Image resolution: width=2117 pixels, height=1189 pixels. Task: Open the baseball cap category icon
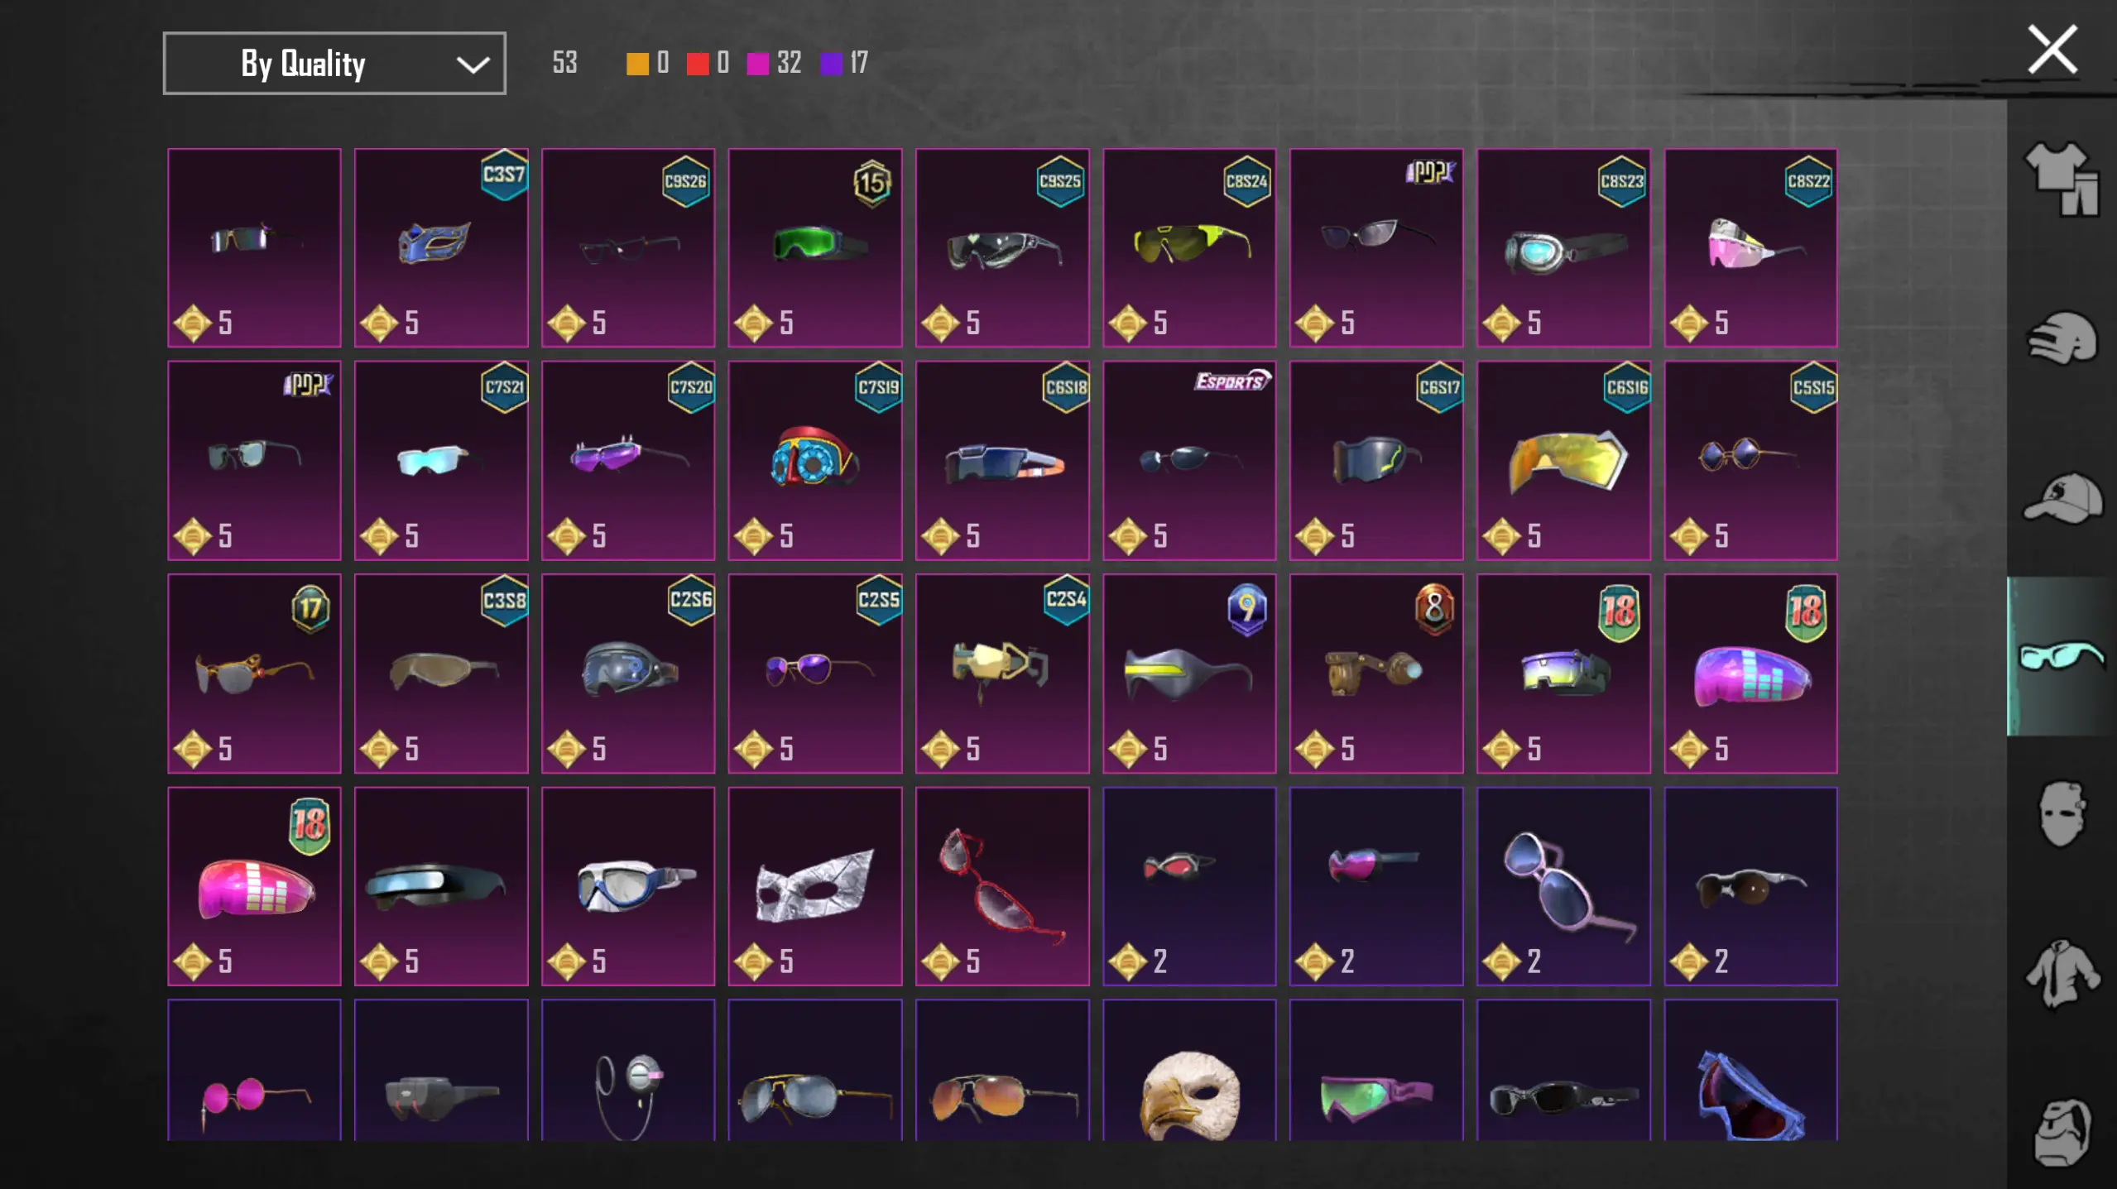[2062, 497]
